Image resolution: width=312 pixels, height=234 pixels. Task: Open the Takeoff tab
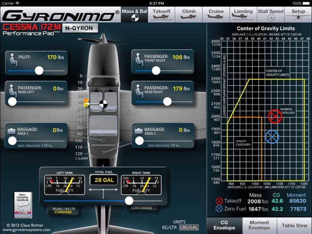162,15
